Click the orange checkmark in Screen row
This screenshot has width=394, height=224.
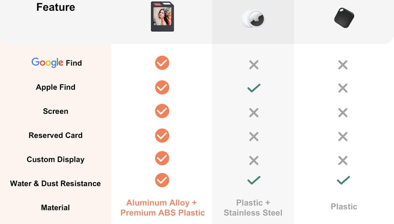[162, 111]
